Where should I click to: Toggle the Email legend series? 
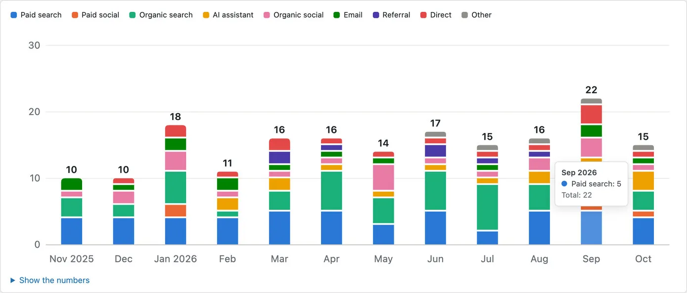[x=348, y=15]
